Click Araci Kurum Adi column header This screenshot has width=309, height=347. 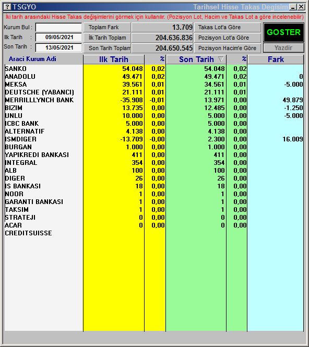pyautogui.click(x=32, y=59)
